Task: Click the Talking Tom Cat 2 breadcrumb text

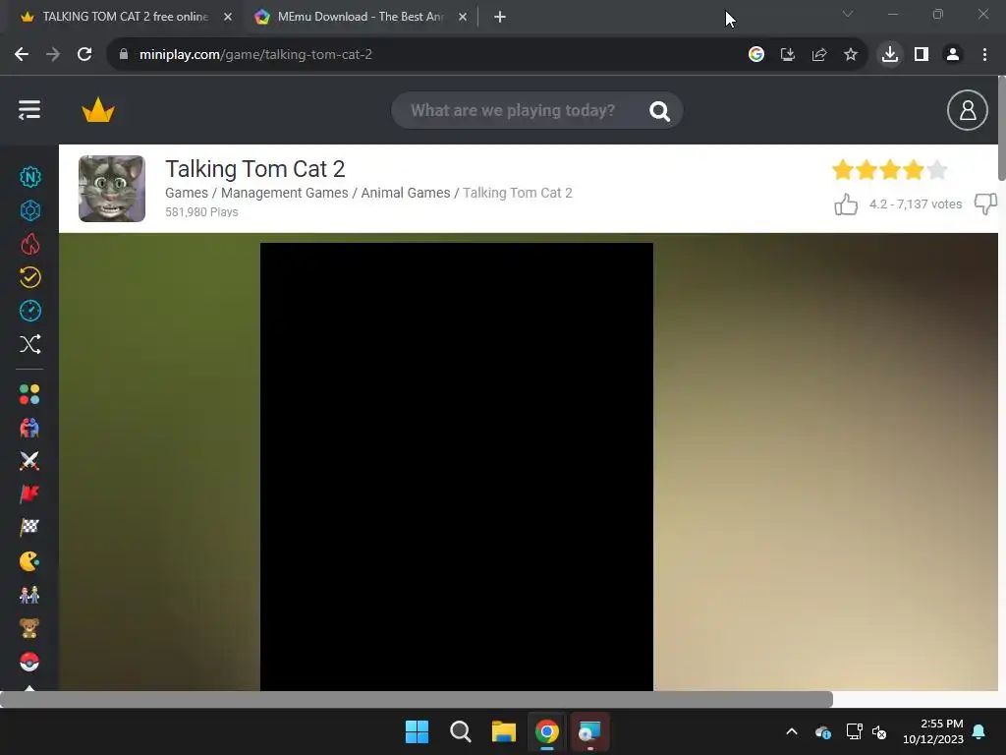Action: pyautogui.click(x=517, y=193)
